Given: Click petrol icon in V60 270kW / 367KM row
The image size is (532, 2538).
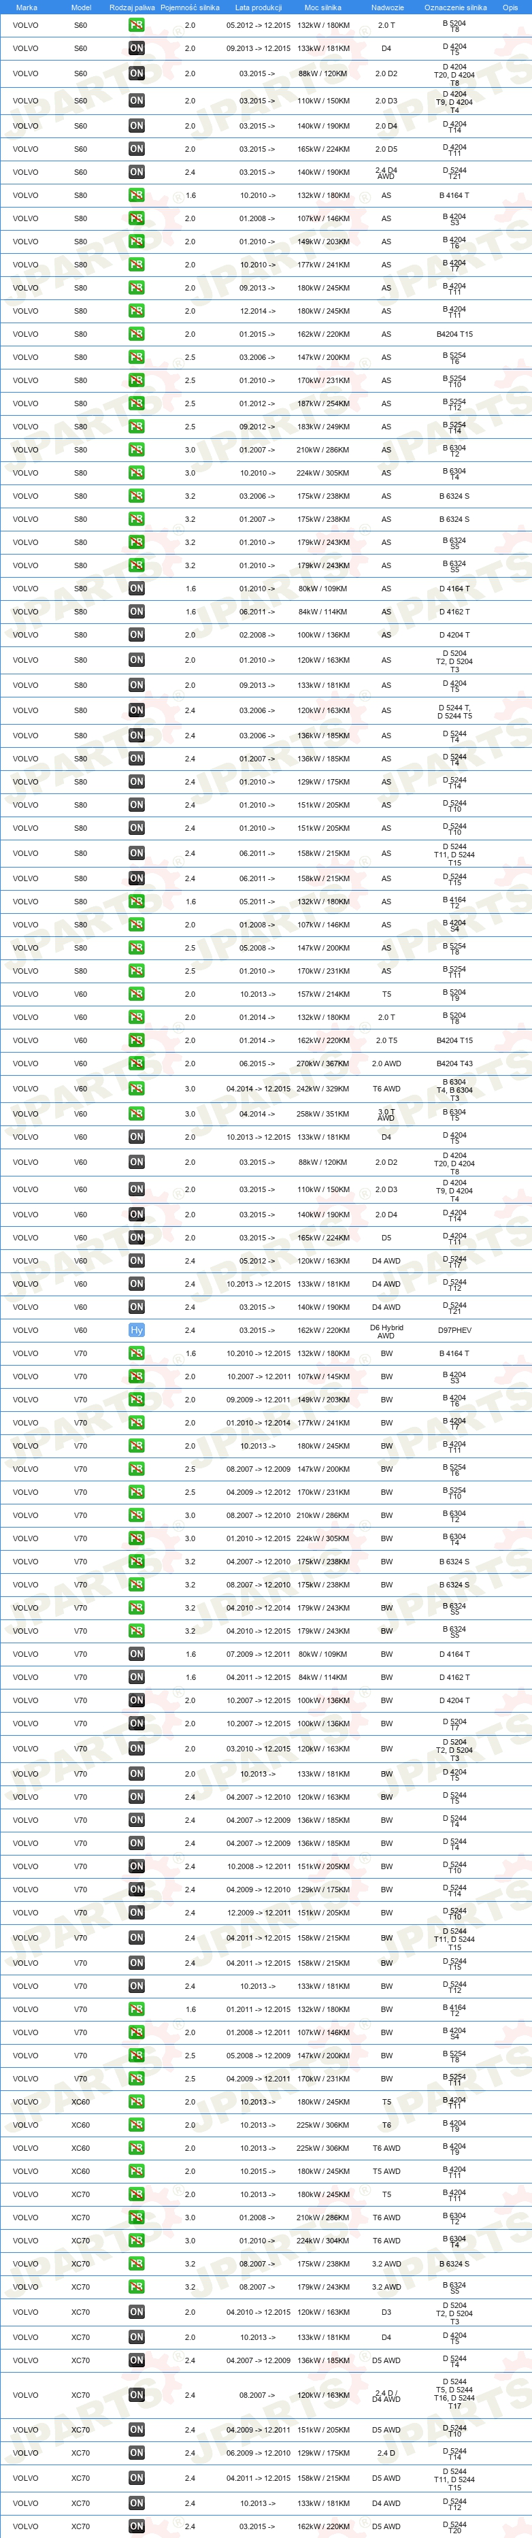Looking at the screenshot, I should tap(136, 1064).
